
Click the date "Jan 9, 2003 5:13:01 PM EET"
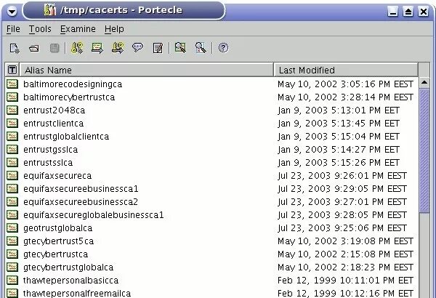[x=339, y=110]
